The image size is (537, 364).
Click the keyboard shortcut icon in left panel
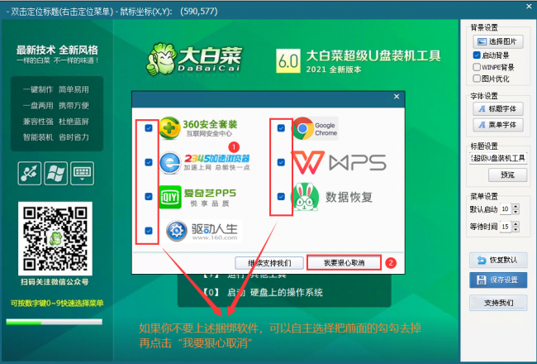point(82,173)
